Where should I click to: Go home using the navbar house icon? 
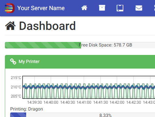pos(84,8)
